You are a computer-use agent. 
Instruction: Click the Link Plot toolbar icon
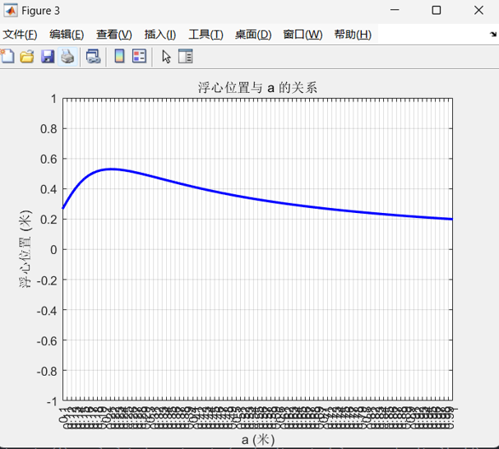(93, 56)
